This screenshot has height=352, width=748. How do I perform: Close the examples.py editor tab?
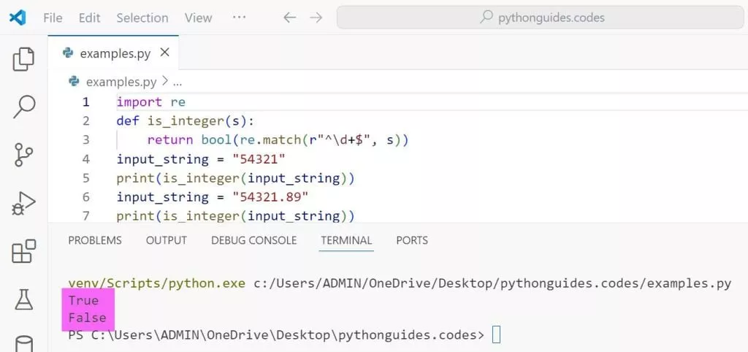tap(164, 53)
